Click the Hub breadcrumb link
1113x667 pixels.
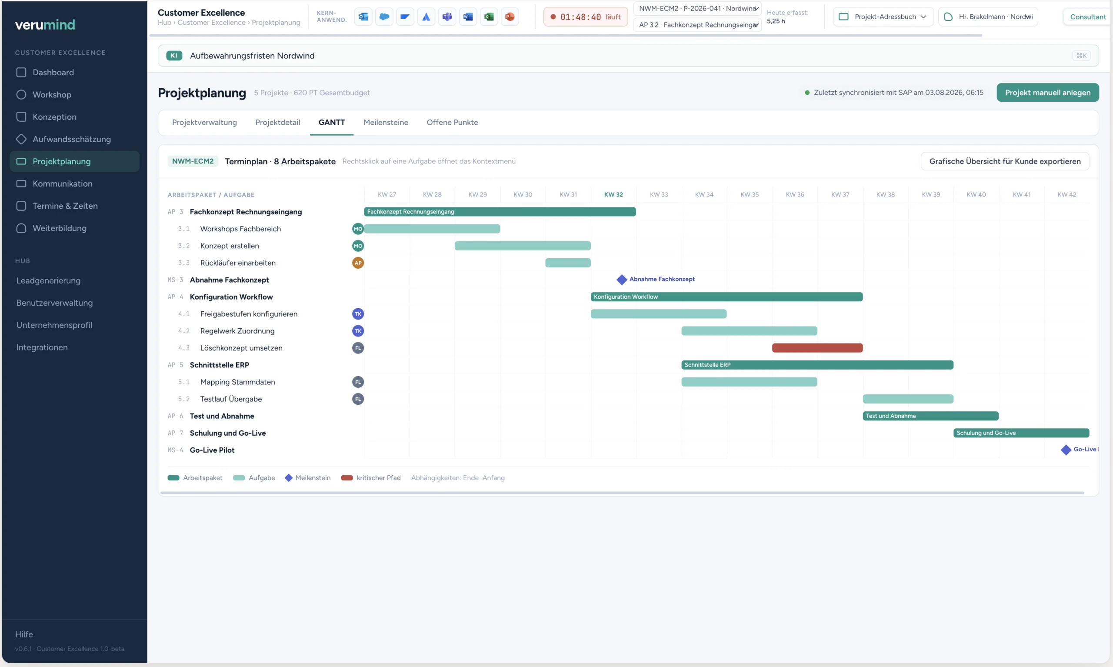click(164, 23)
